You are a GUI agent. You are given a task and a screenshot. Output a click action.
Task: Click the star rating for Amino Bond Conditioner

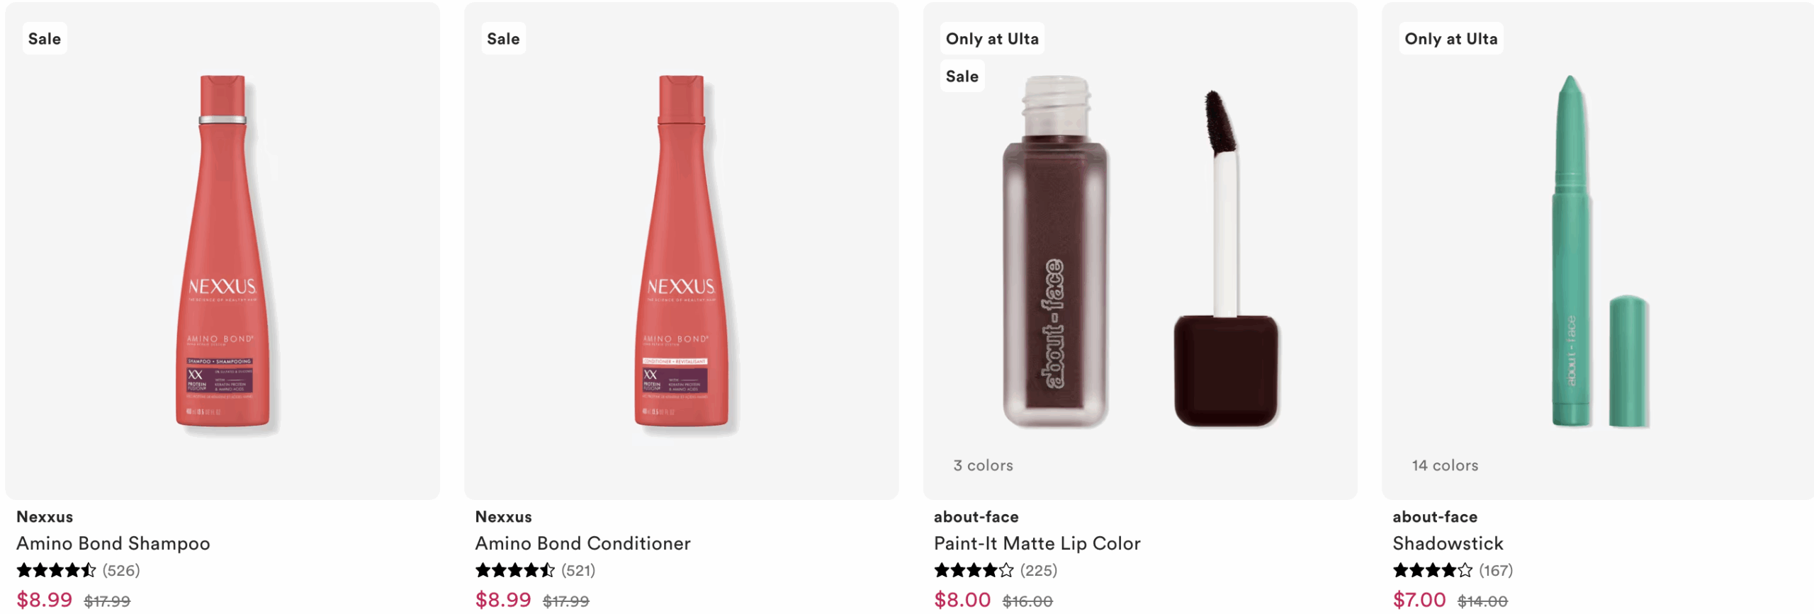click(x=514, y=570)
